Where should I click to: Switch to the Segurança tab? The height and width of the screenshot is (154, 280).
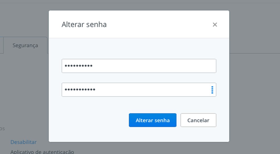pyautogui.click(x=25, y=45)
